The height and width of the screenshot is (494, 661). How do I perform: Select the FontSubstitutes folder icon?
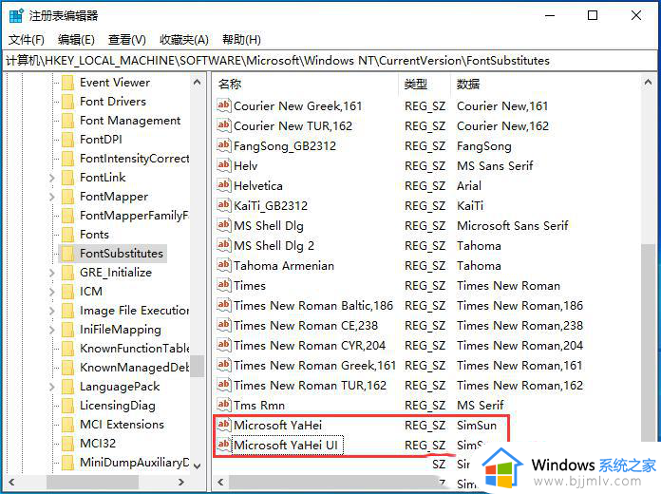coord(67,254)
